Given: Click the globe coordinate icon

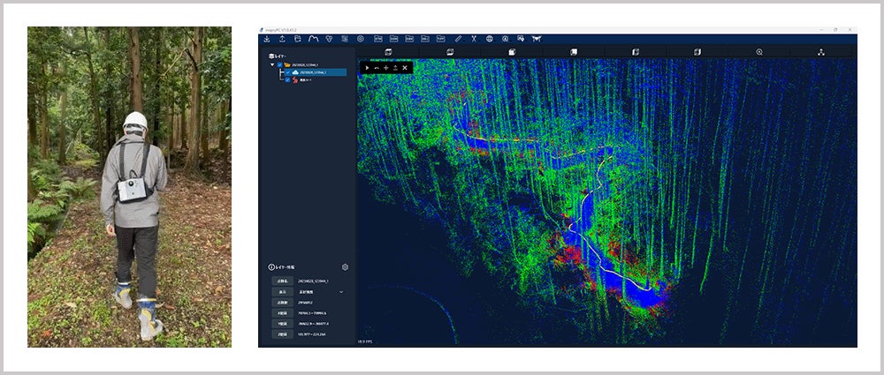Looking at the screenshot, I should pyautogui.click(x=489, y=39).
